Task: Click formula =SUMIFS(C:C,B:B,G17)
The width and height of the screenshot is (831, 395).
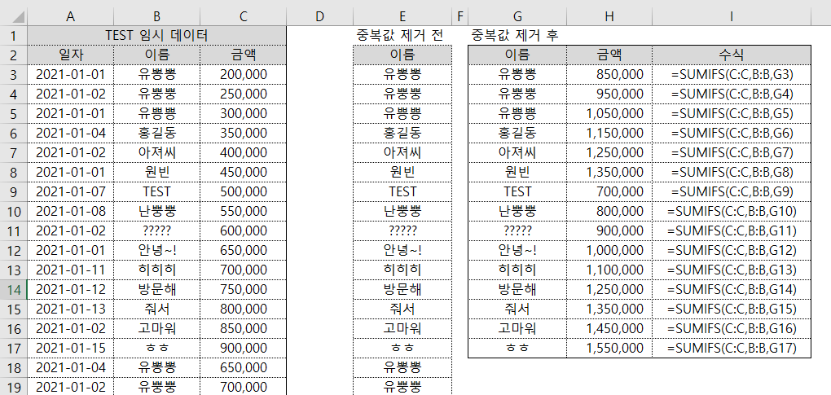Action: click(732, 349)
